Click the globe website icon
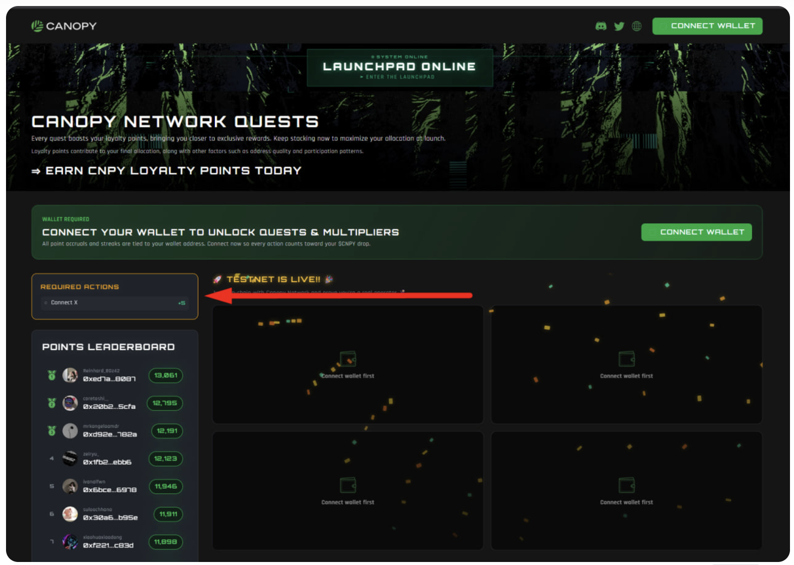Image resolution: width=794 pixels, height=565 pixels. (x=636, y=26)
